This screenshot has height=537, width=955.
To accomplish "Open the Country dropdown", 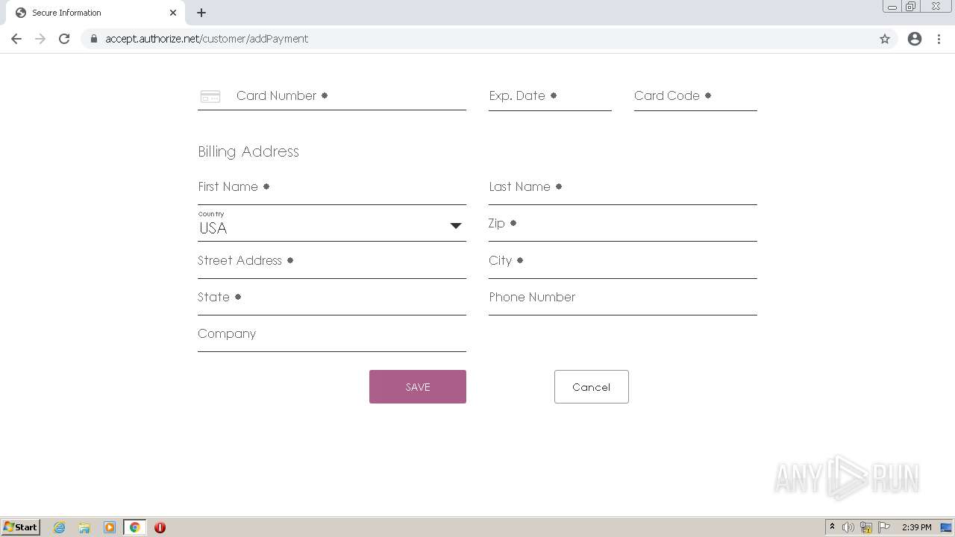I will point(332,225).
